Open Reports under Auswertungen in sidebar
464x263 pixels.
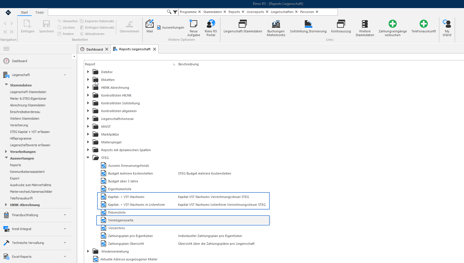pos(15,165)
